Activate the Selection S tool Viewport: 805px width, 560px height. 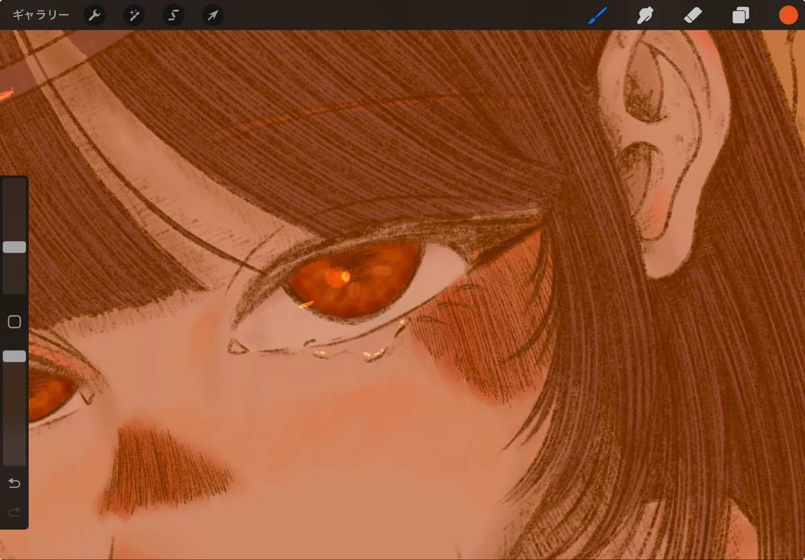173,15
